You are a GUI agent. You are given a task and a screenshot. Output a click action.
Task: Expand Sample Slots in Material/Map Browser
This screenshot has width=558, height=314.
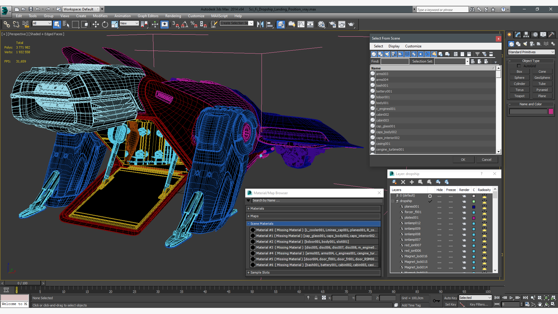click(313, 272)
